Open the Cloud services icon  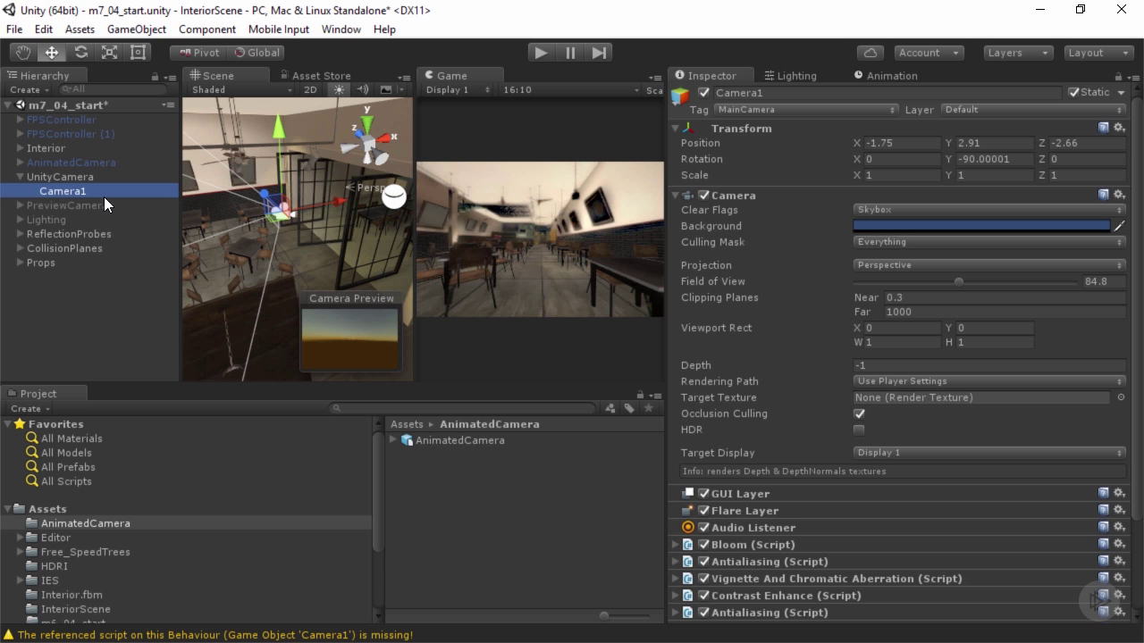click(x=870, y=53)
